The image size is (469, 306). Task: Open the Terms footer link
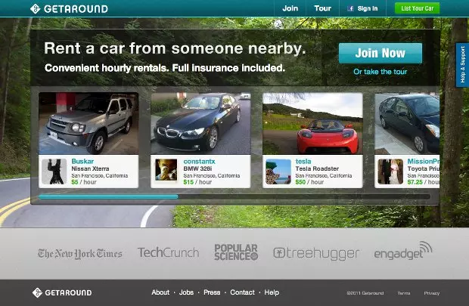[x=404, y=293]
